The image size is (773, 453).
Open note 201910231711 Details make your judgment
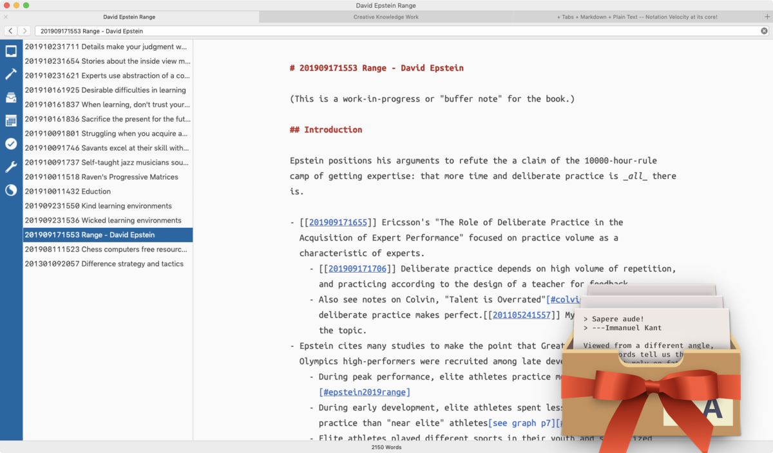(x=108, y=47)
